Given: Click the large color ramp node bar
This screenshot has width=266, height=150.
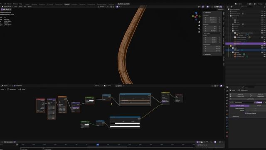Looking at the screenshot, I should coord(135,101).
